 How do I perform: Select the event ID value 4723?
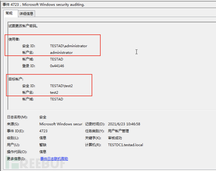44,131
